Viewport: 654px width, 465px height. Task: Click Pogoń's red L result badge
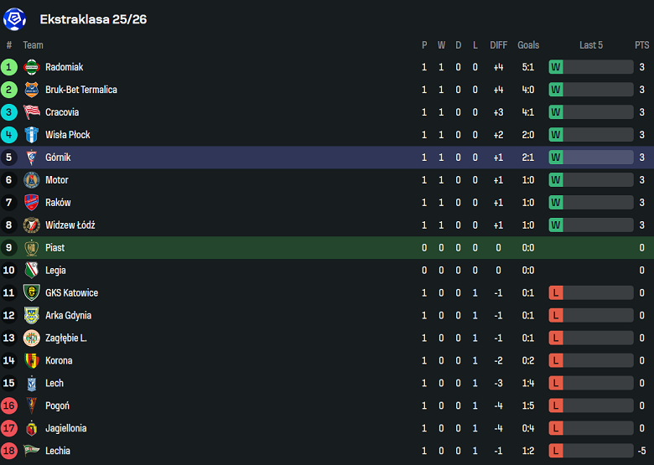[x=556, y=406]
